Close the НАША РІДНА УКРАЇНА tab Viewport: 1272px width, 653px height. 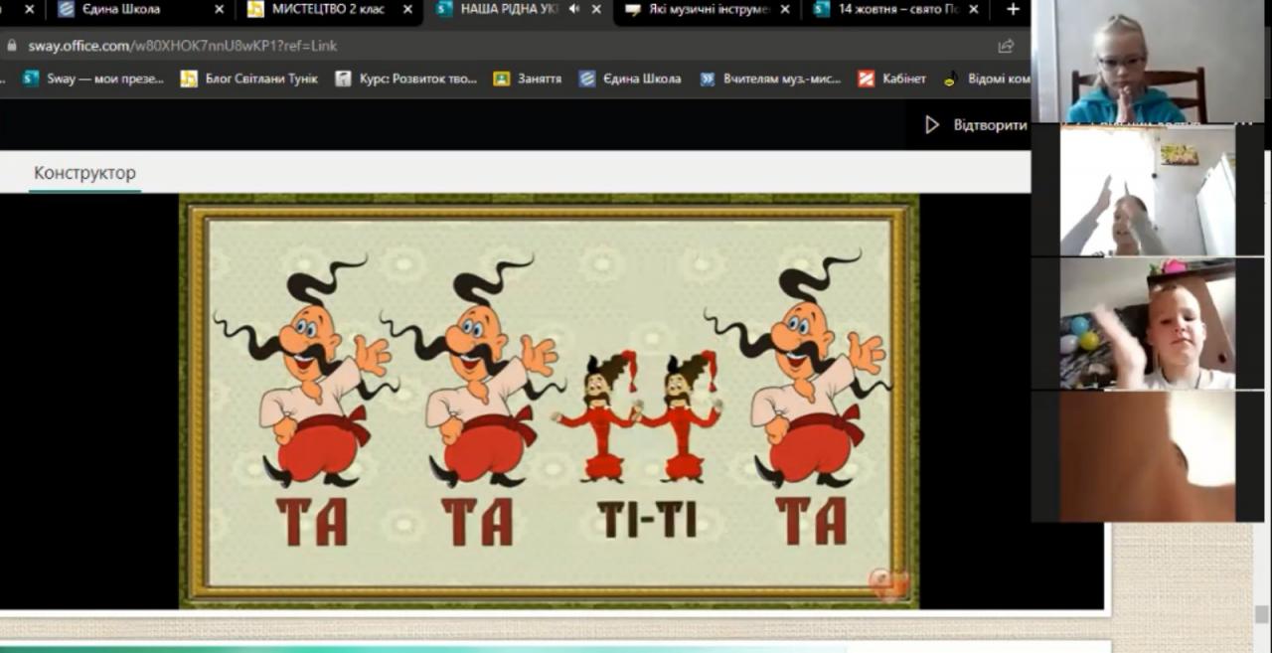point(596,10)
